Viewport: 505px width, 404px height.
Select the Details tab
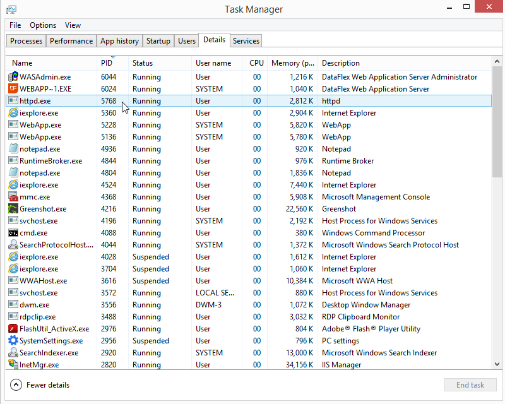click(x=214, y=40)
